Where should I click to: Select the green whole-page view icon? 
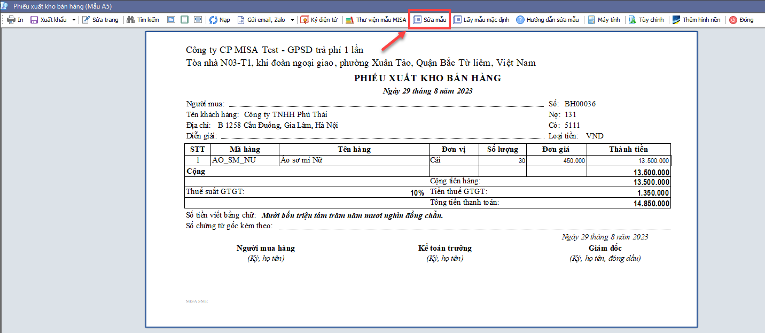(184, 20)
